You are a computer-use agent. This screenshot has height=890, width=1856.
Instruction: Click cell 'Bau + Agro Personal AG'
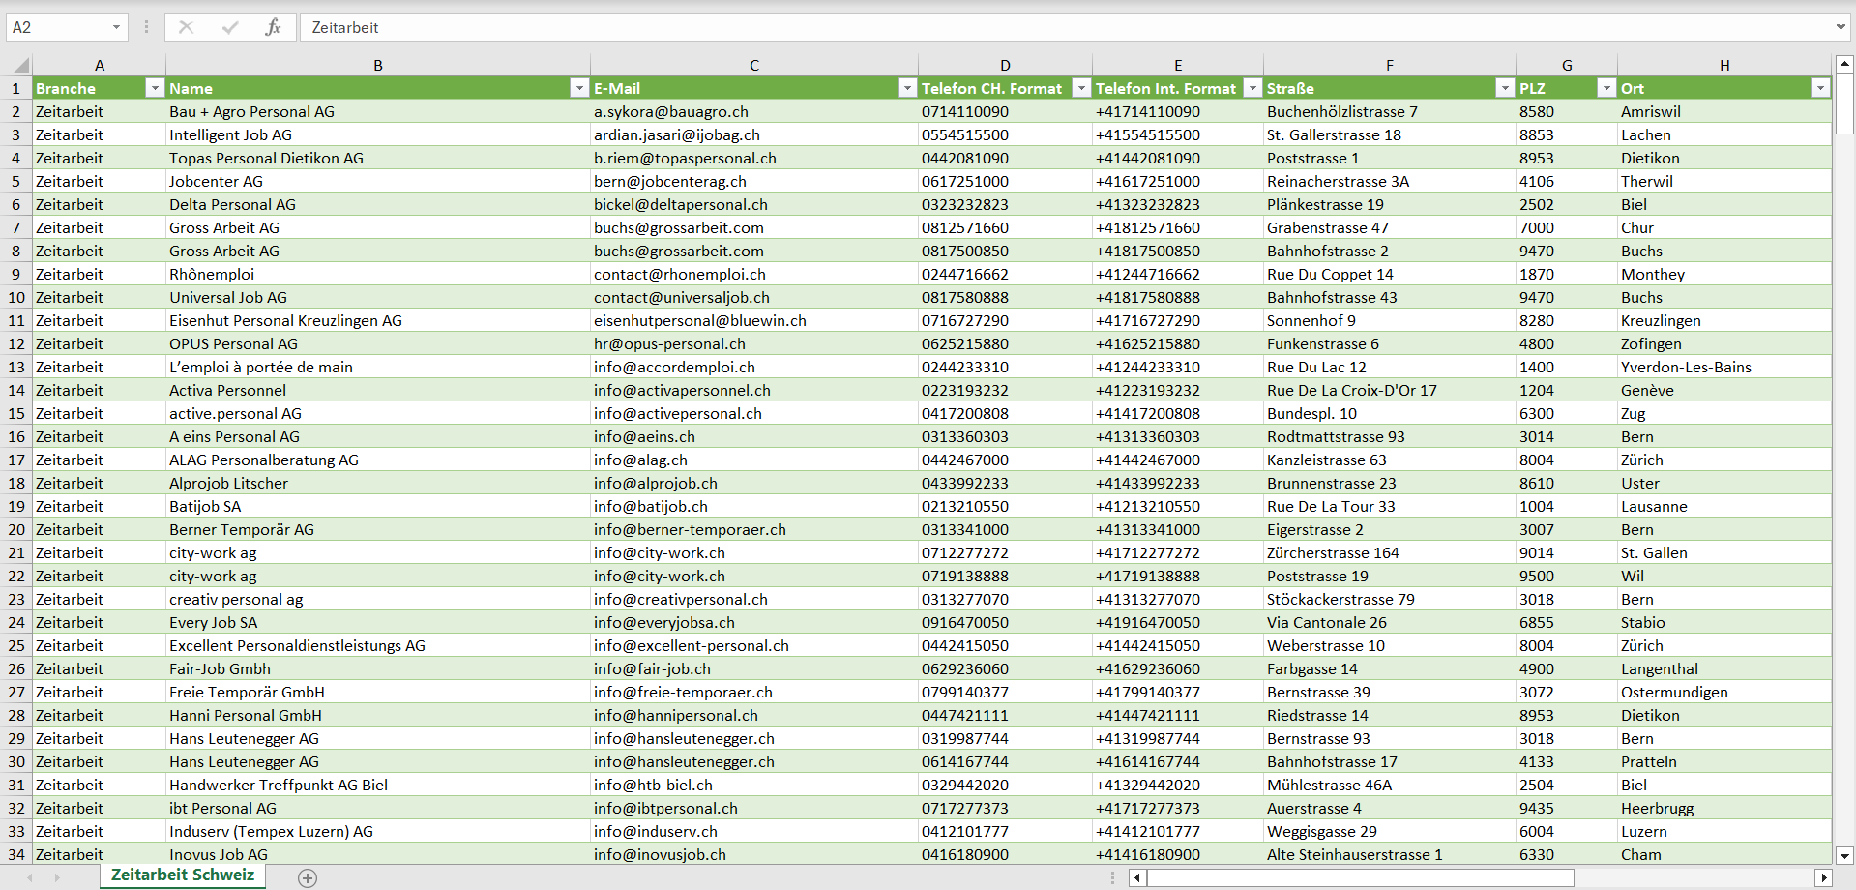pos(378,111)
